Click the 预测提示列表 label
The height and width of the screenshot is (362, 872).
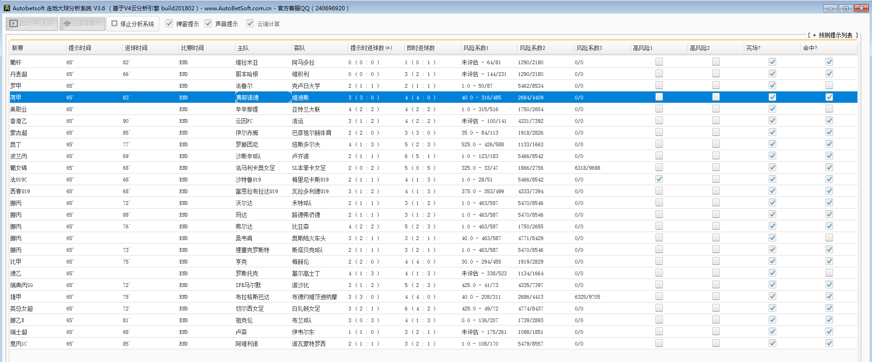point(835,35)
